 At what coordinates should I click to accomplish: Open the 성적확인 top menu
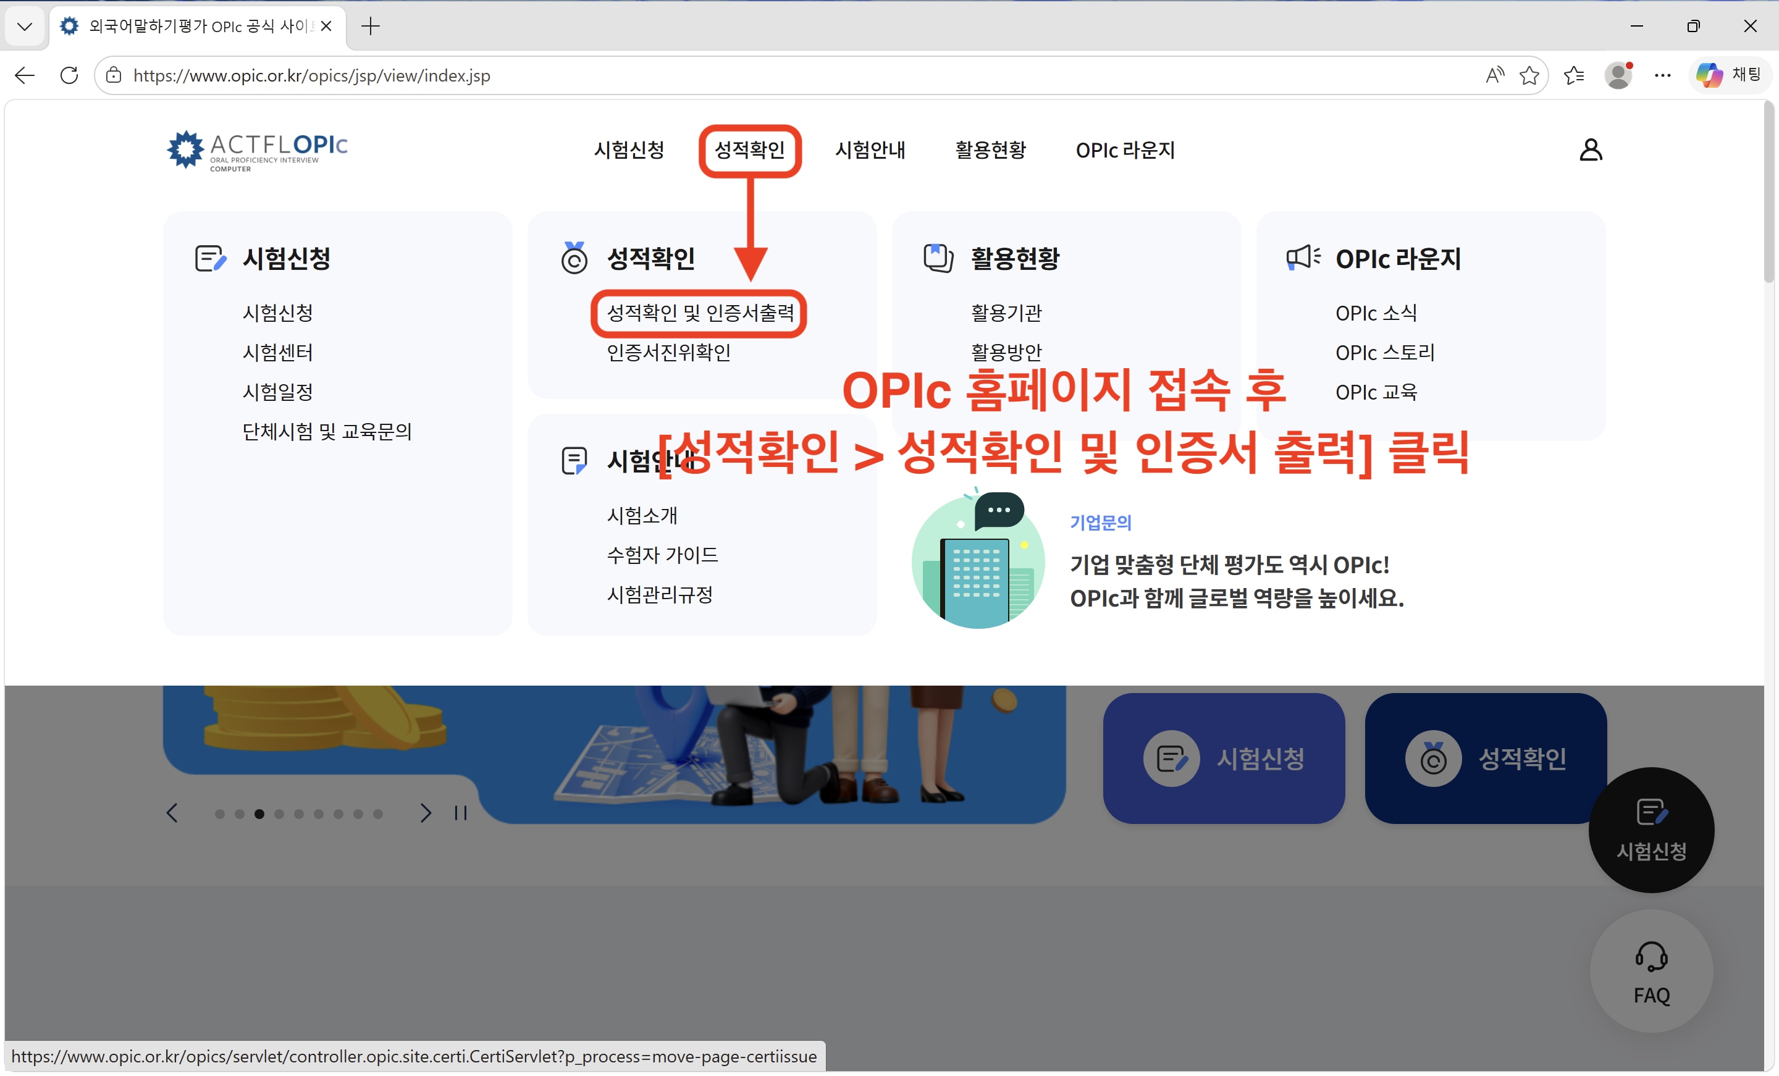tap(749, 150)
